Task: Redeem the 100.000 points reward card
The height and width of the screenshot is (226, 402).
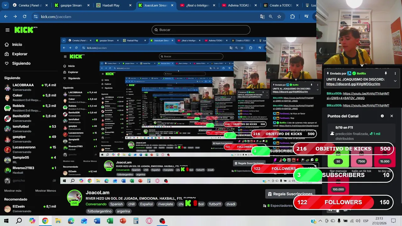Action: pos(338,185)
